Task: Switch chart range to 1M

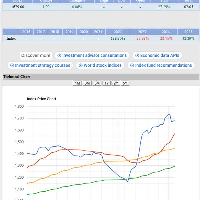Action: click(x=77, y=83)
